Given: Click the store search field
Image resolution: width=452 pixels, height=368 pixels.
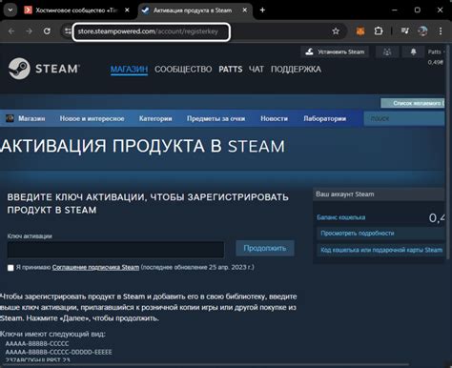Looking at the screenshot, I should pos(404,118).
